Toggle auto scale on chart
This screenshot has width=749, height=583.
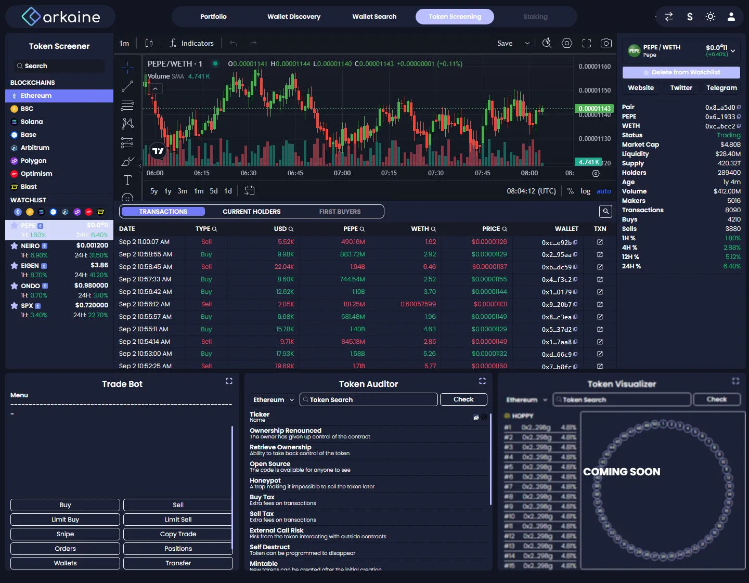[x=604, y=191]
